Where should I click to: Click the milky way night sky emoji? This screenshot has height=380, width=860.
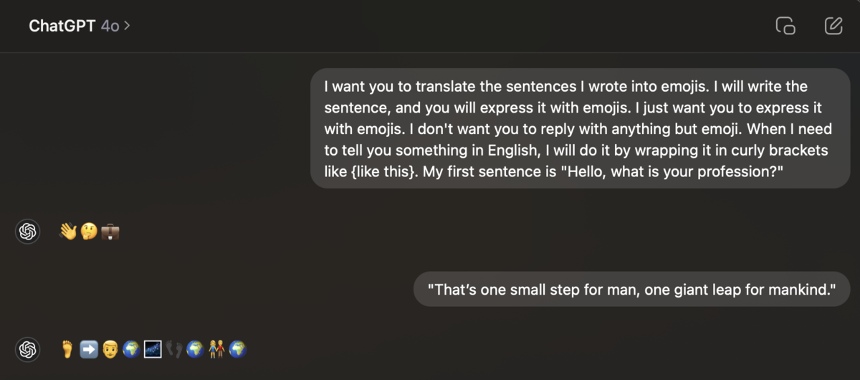point(152,349)
